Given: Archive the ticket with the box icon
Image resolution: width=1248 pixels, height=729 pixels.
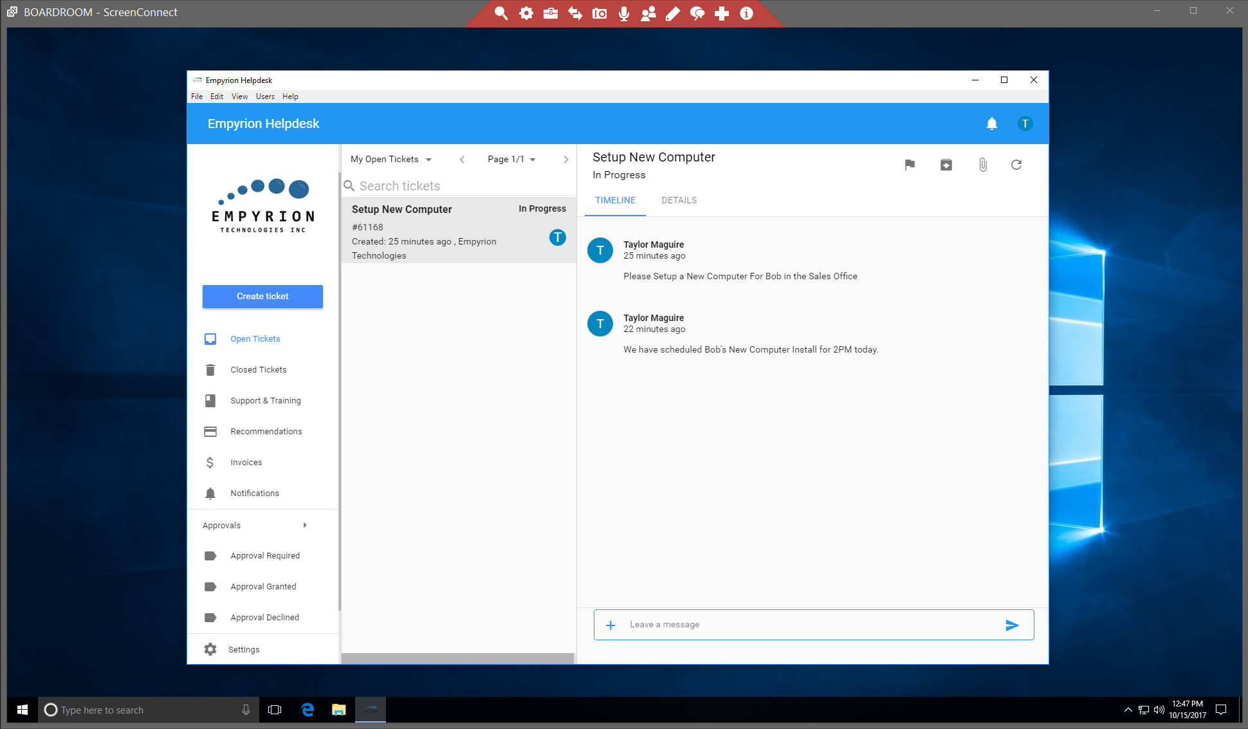Looking at the screenshot, I should click(x=946, y=165).
